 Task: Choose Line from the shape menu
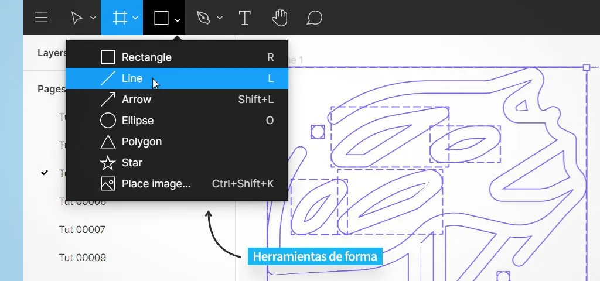pos(177,78)
